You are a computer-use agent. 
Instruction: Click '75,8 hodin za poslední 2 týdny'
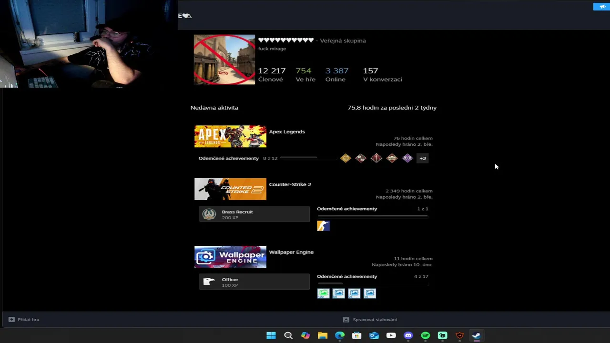click(392, 108)
